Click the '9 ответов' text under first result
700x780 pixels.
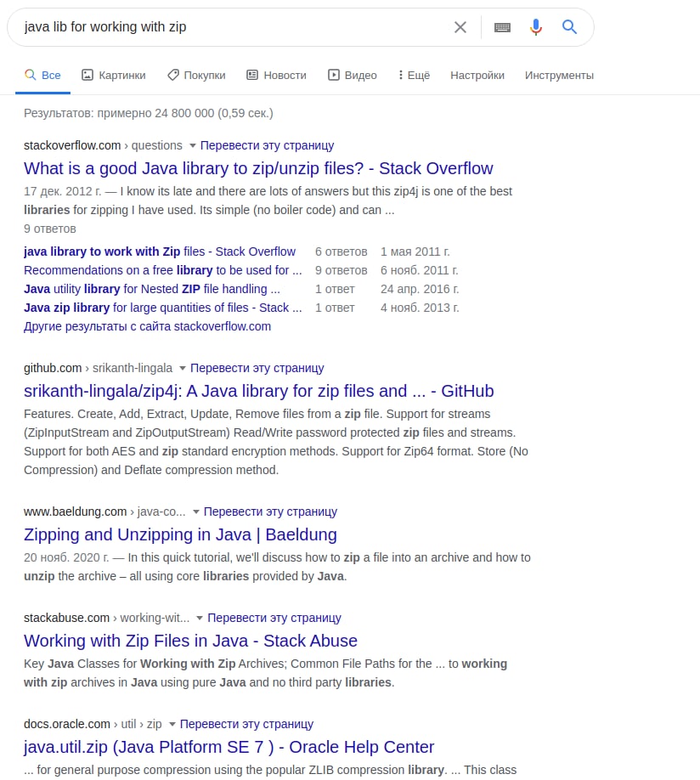[50, 229]
